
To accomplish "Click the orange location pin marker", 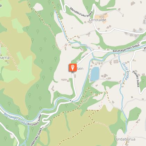I will (72, 67).
